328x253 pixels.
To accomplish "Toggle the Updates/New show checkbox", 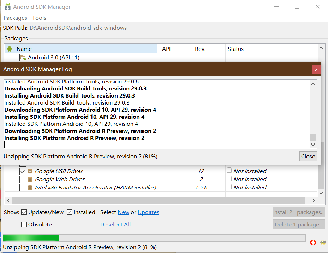I will [x=24, y=212].
